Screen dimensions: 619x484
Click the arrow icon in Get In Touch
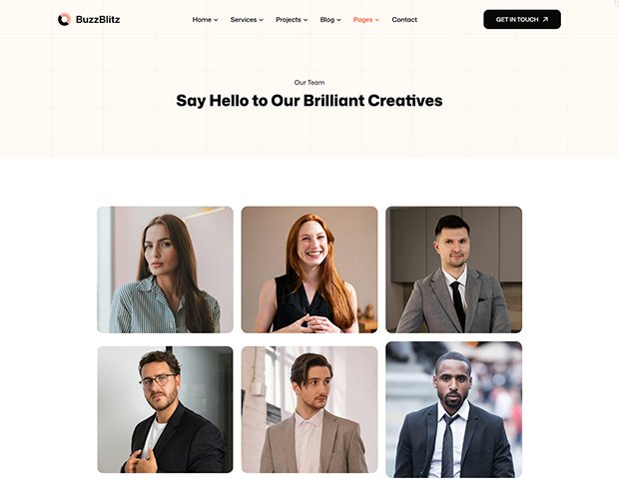click(545, 19)
